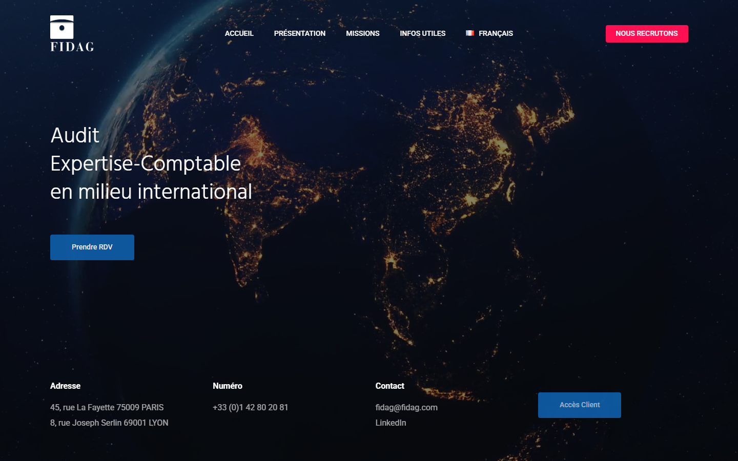Book an appointment with Prendre RDV
Viewport: 738px width, 461px height.
coord(92,247)
